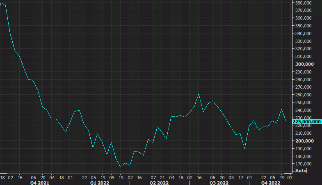Click the 320,000 axis value
Screen dimensions: 322x185
click(x=303, y=49)
